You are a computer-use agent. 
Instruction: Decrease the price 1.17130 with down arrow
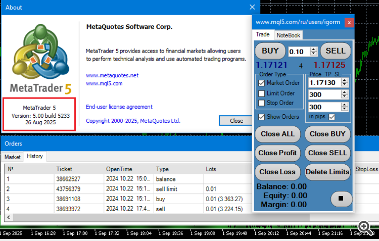pyautogui.click(x=345, y=84)
